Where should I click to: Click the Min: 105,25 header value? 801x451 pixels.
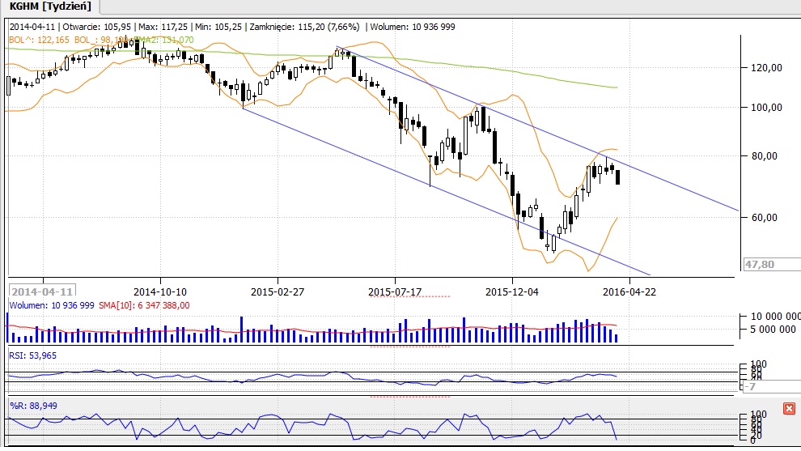click(218, 27)
